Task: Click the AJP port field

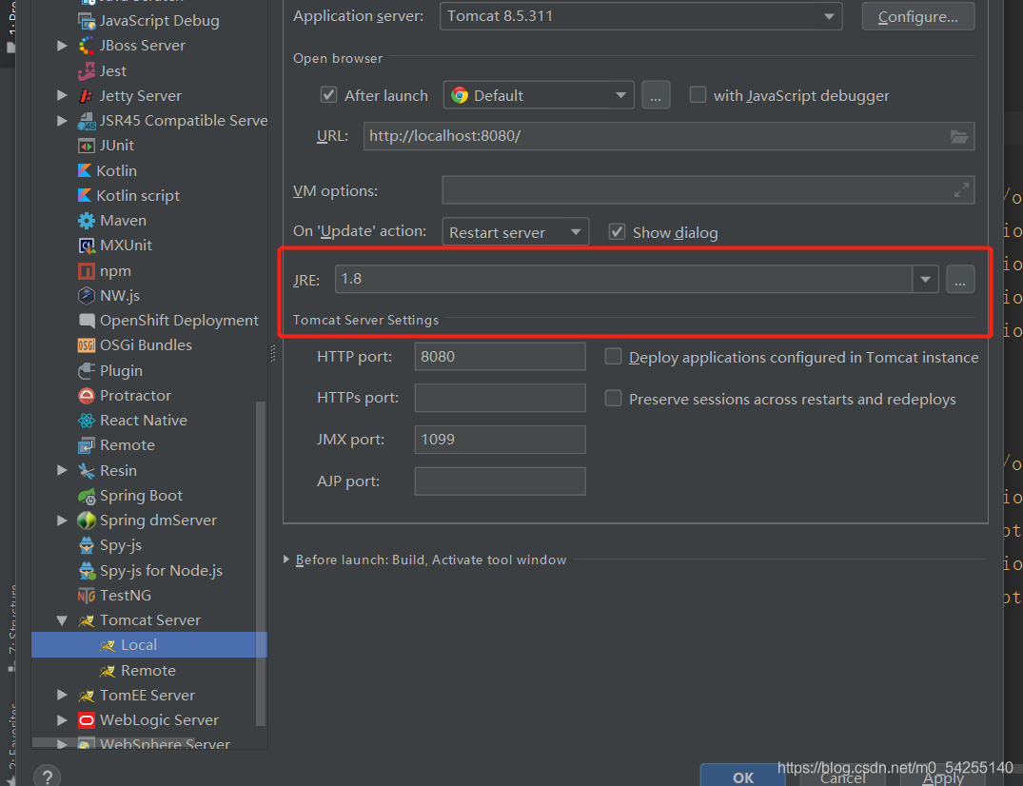Action: coord(500,481)
